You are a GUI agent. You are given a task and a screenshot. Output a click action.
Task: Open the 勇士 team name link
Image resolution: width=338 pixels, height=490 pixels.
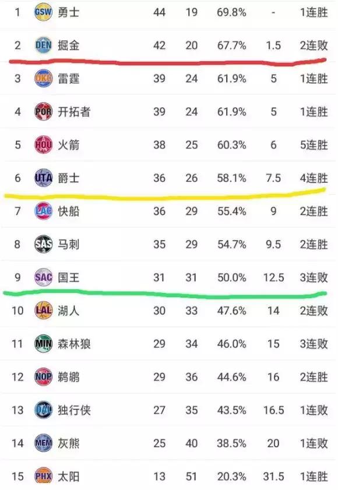click(x=69, y=12)
